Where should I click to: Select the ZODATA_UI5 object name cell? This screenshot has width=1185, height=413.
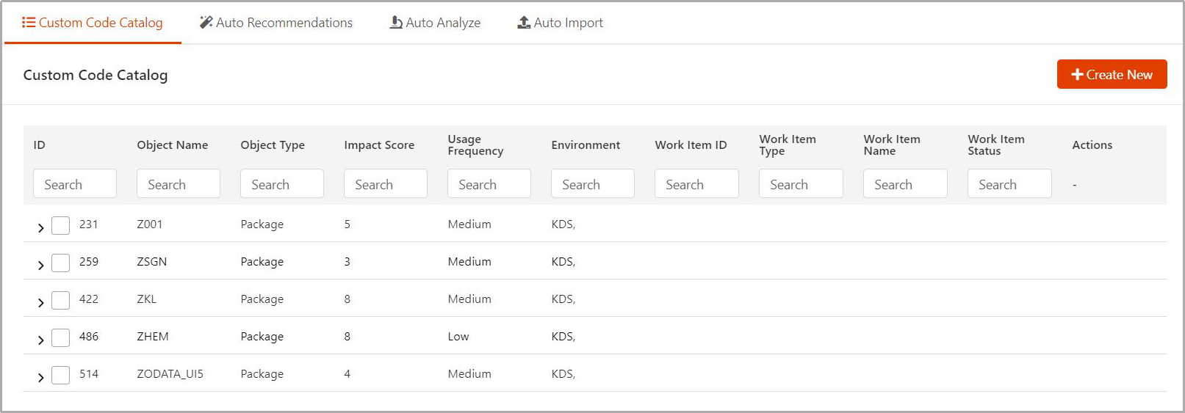170,374
